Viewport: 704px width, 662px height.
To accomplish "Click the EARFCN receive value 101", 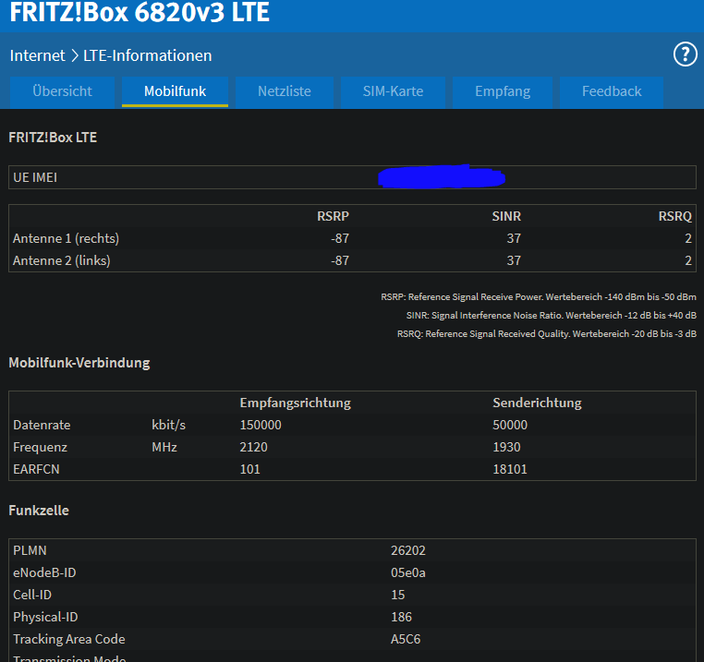I will point(249,469).
